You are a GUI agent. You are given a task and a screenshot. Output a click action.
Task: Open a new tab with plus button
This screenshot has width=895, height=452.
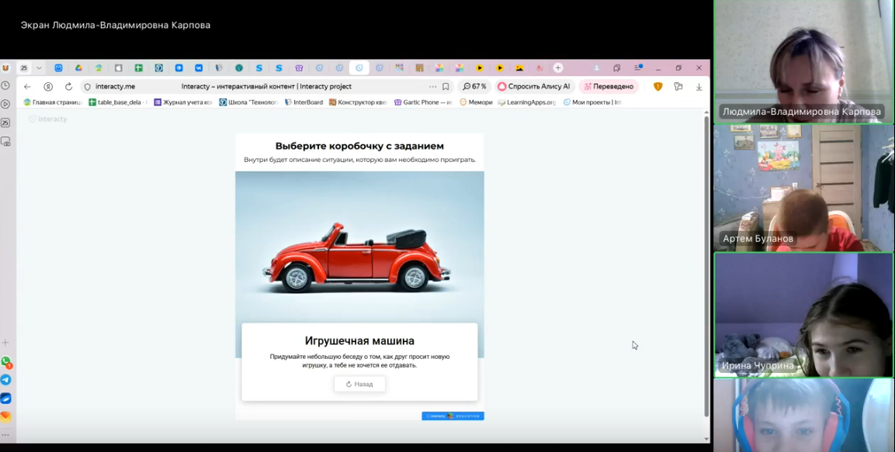click(557, 68)
